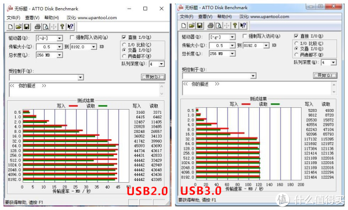Click the yellow help icon in right window

point(235,26)
